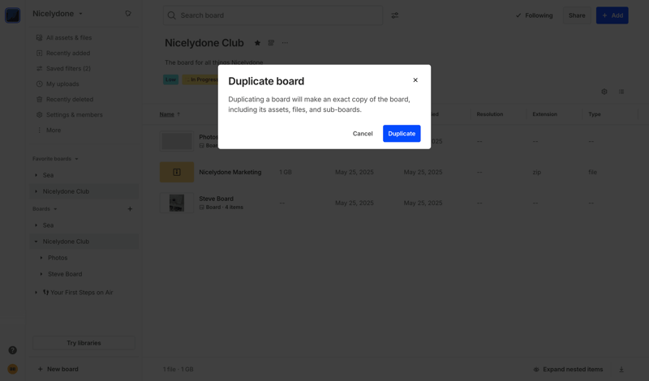
Task: Toggle the favorite star beside Nicelydone Club
Action: (x=257, y=43)
